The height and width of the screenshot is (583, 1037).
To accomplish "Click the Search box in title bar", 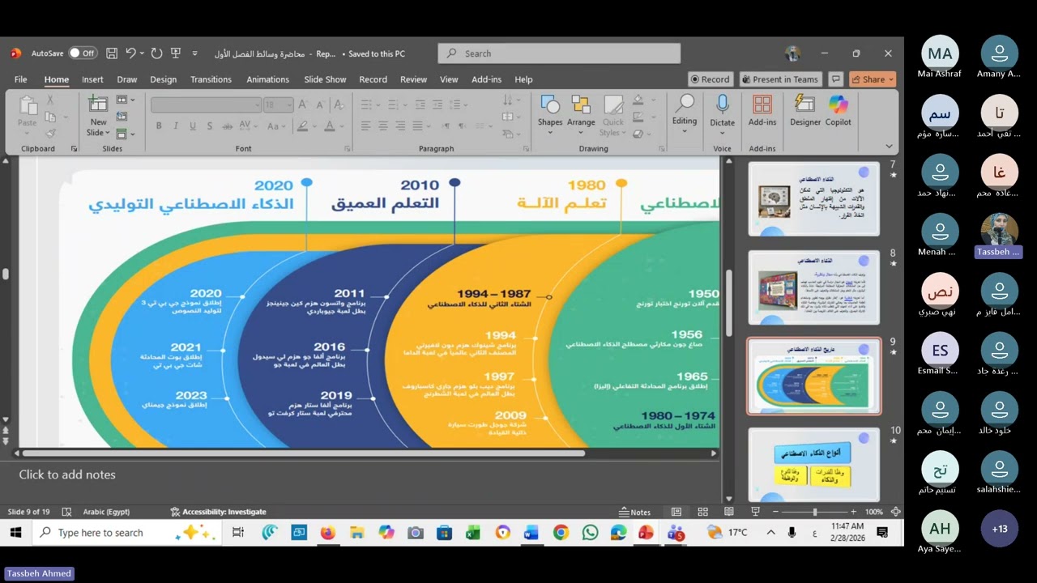I will (x=559, y=53).
